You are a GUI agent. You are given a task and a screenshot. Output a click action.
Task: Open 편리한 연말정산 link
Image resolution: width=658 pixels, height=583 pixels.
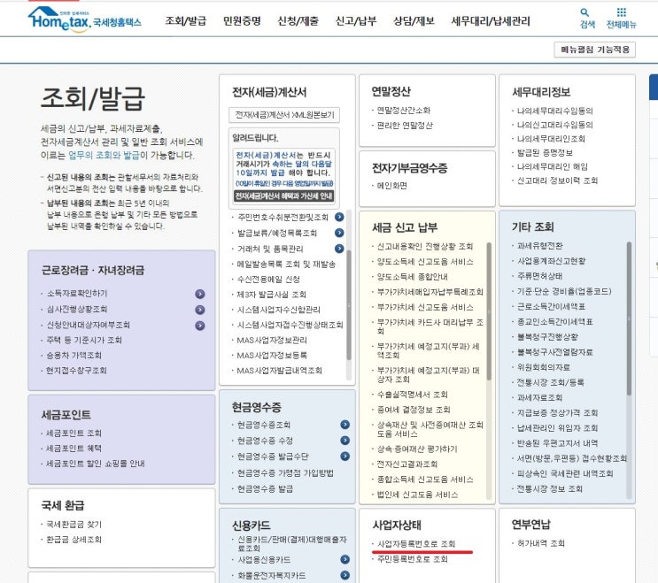tap(405, 126)
